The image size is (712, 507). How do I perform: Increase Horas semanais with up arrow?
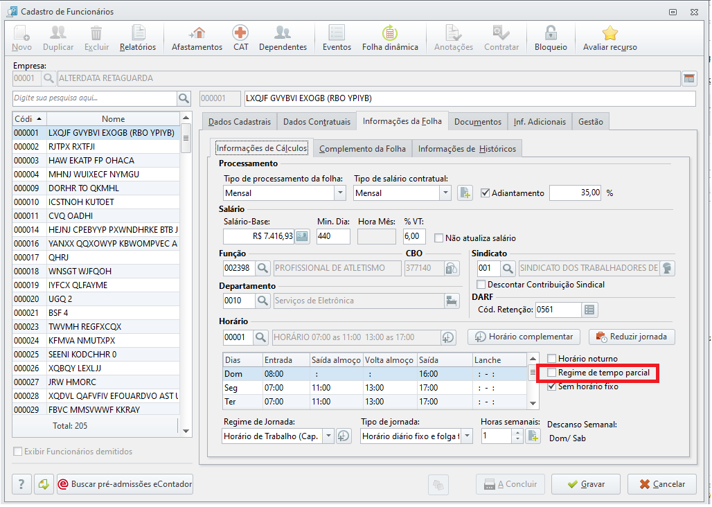[x=517, y=433]
